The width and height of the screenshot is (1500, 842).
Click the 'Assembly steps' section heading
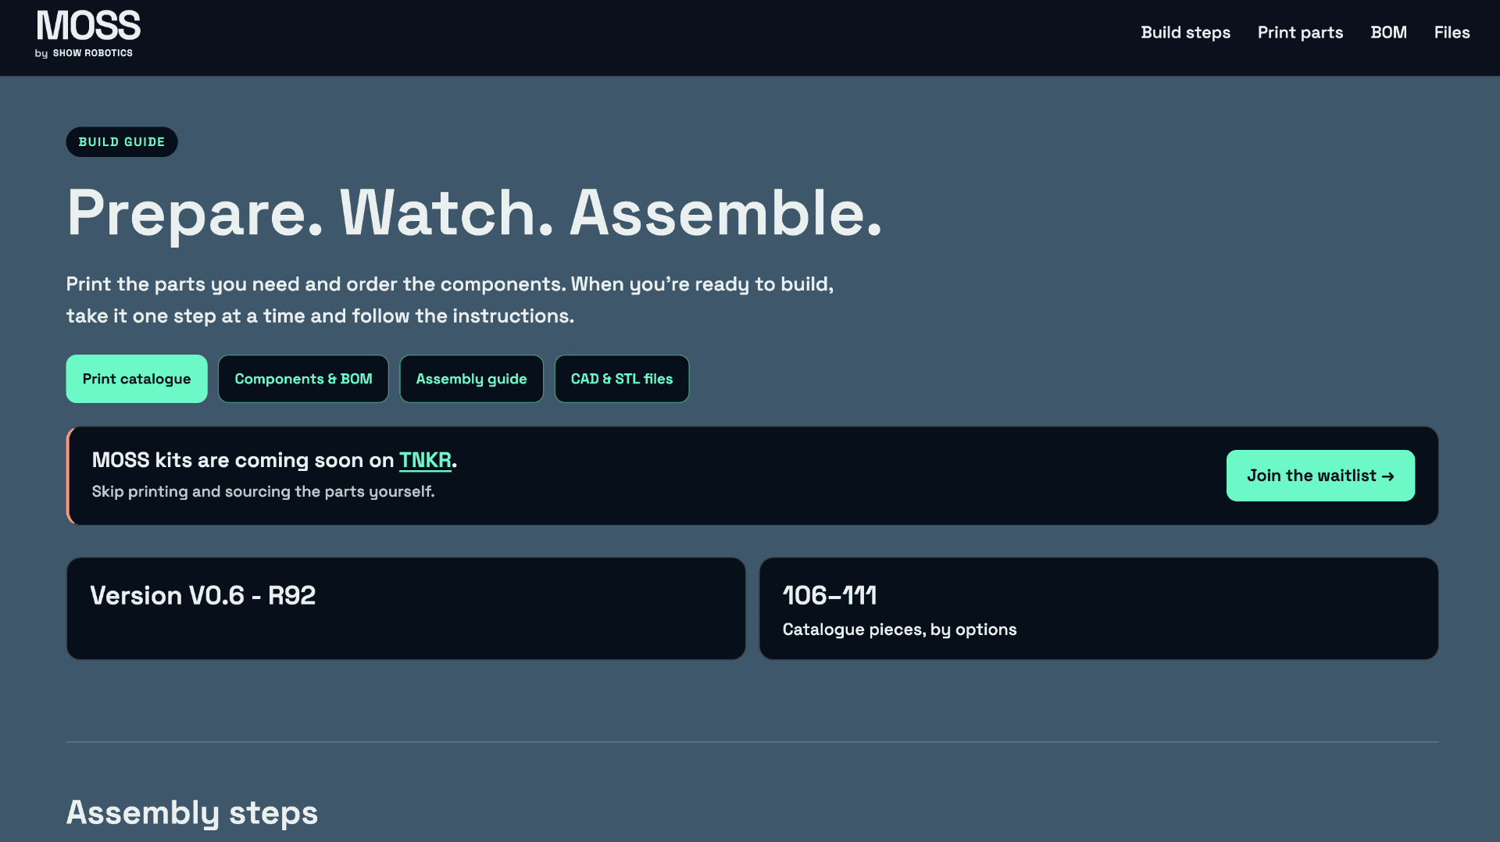click(x=192, y=813)
